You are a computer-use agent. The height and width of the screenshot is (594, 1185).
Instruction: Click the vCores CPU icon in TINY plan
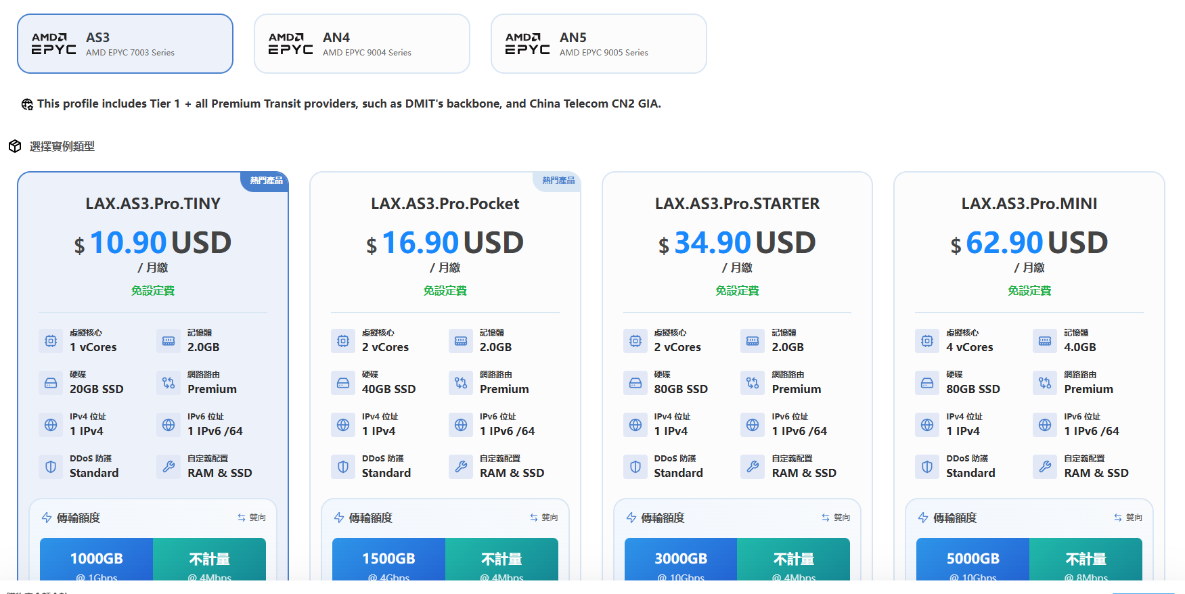pos(51,341)
